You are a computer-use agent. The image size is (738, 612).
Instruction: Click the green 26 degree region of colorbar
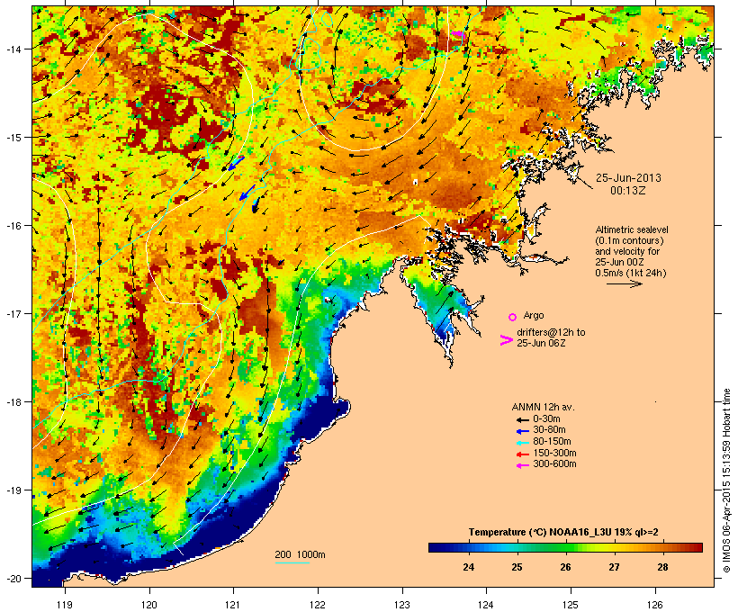point(565,547)
